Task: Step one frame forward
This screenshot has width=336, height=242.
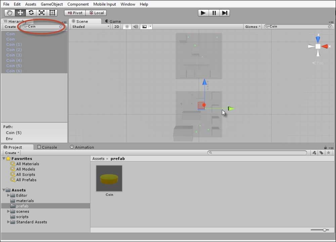Action: pos(224,13)
